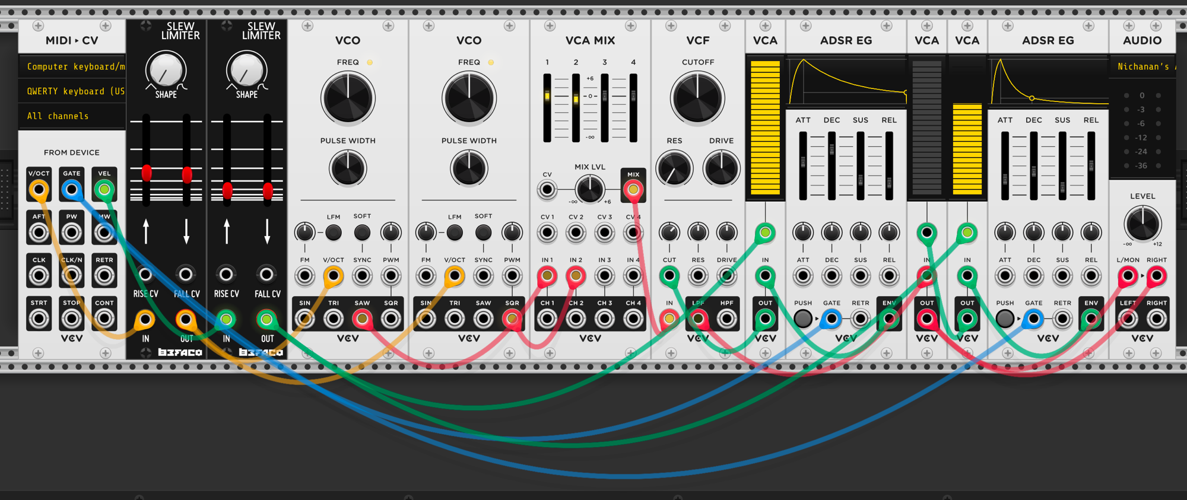The width and height of the screenshot is (1187, 500).
Task: Open the All channels dropdown
Action: coord(72,116)
